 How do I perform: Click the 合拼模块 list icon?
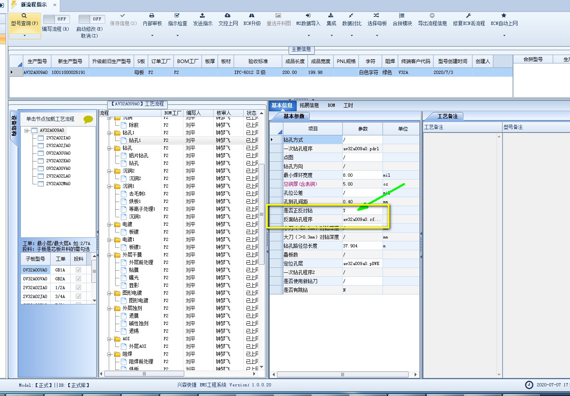pos(402,16)
